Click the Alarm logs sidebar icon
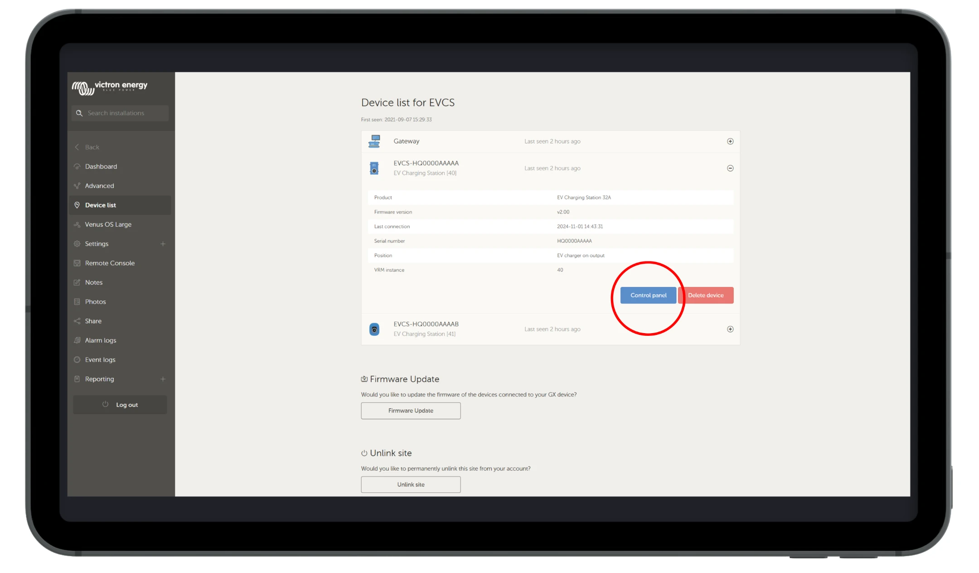979x573 pixels. 77,340
